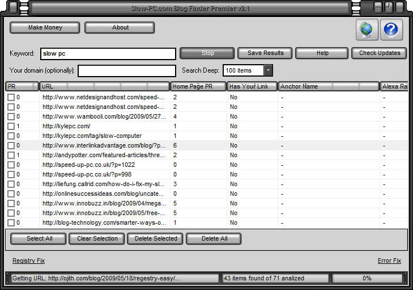Check the box for speed-up-pc.co.uk/?p=998 row
The height and width of the screenshot is (290, 413).
coord(11,174)
